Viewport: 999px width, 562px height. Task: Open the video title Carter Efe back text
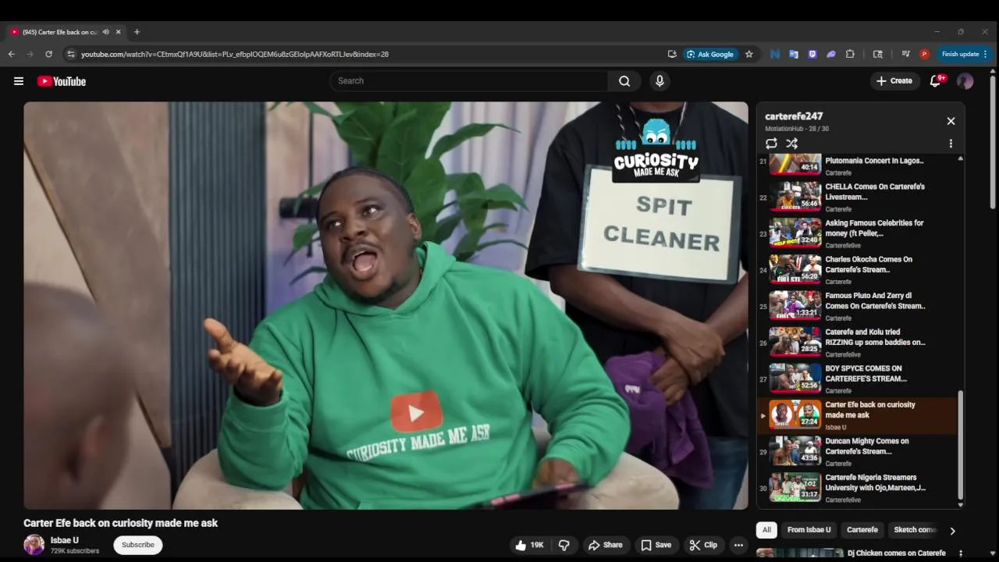(x=121, y=523)
